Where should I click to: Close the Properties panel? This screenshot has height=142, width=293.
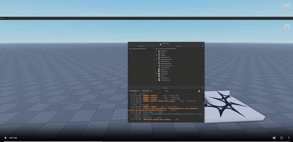(153, 46)
